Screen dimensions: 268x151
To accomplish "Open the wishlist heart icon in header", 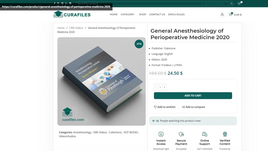I will [239, 3].
